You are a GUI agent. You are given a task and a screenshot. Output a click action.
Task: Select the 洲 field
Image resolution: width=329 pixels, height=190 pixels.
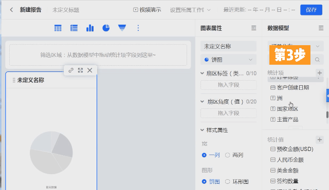[x=280, y=98]
